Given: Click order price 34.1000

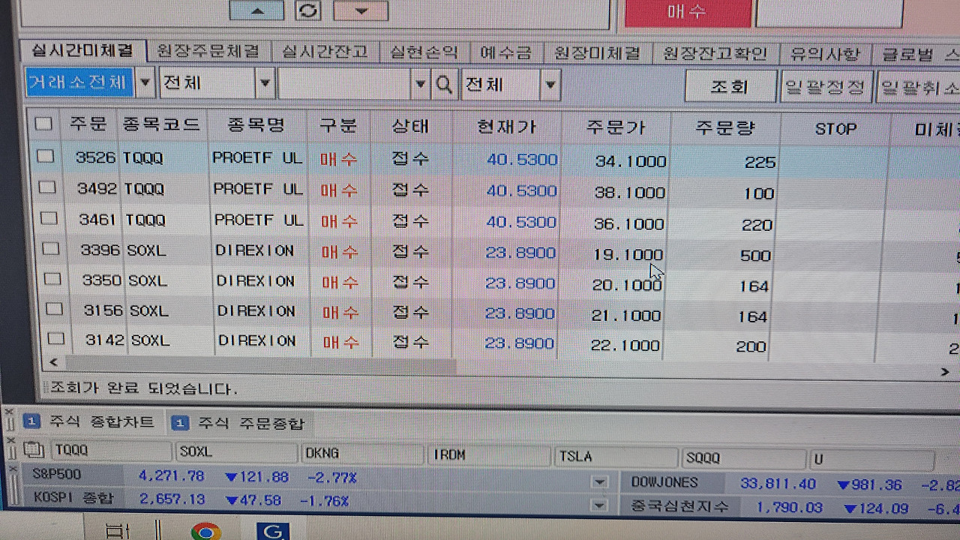Looking at the screenshot, I should pos(631,161).
